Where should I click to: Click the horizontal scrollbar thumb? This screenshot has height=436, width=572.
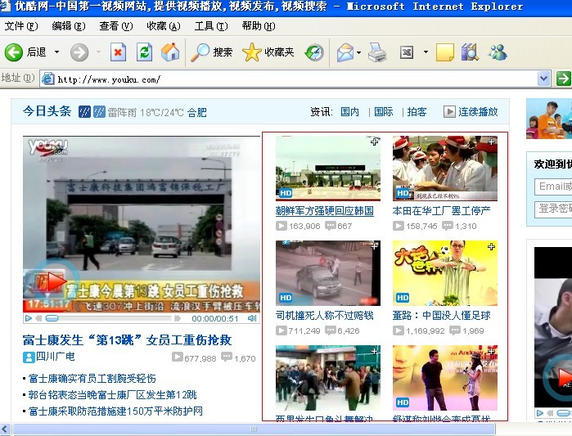click(254, 429)
